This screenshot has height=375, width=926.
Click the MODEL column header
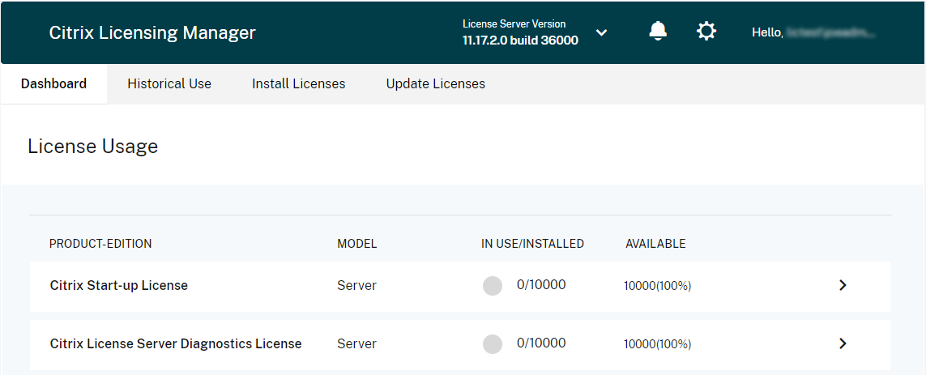click(x=357, y=244)
